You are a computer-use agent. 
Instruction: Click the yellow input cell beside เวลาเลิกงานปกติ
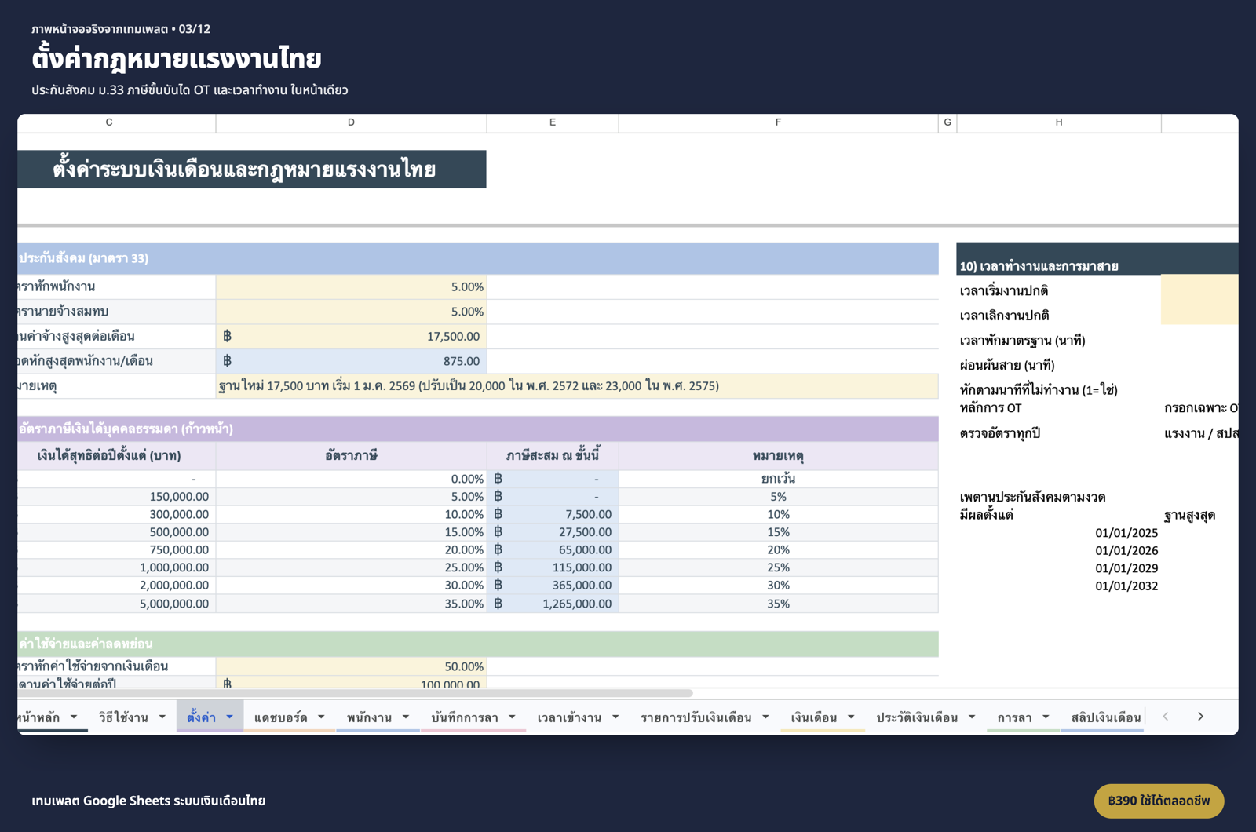tap(1199, 312)
